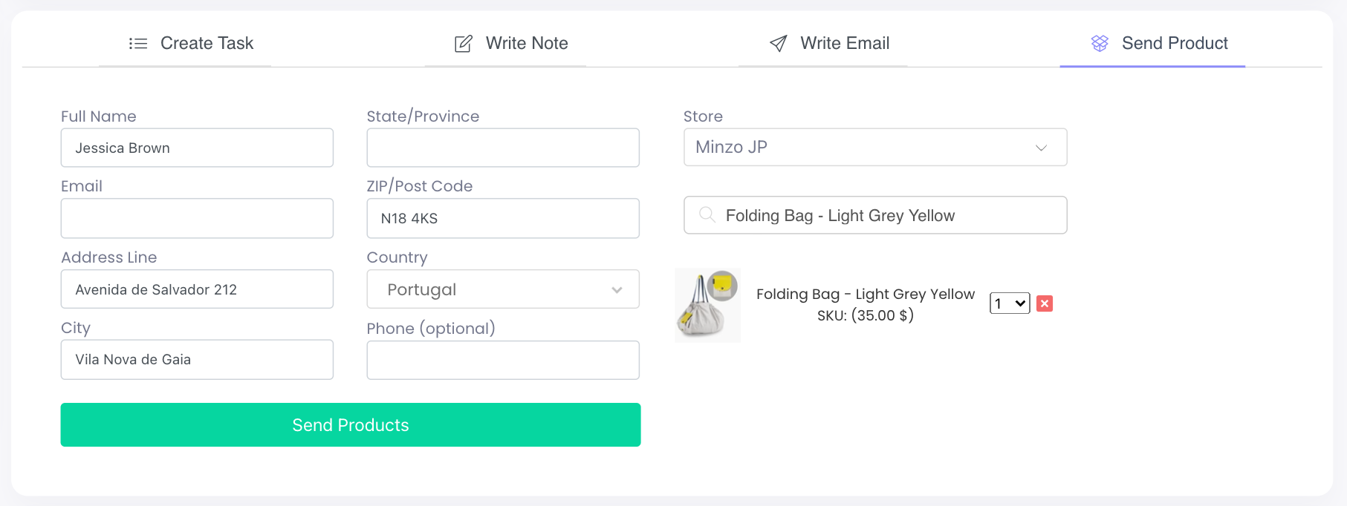Click the Send Product boxes icon
Screen dimensions: 1347x506
coord(1100,44)
